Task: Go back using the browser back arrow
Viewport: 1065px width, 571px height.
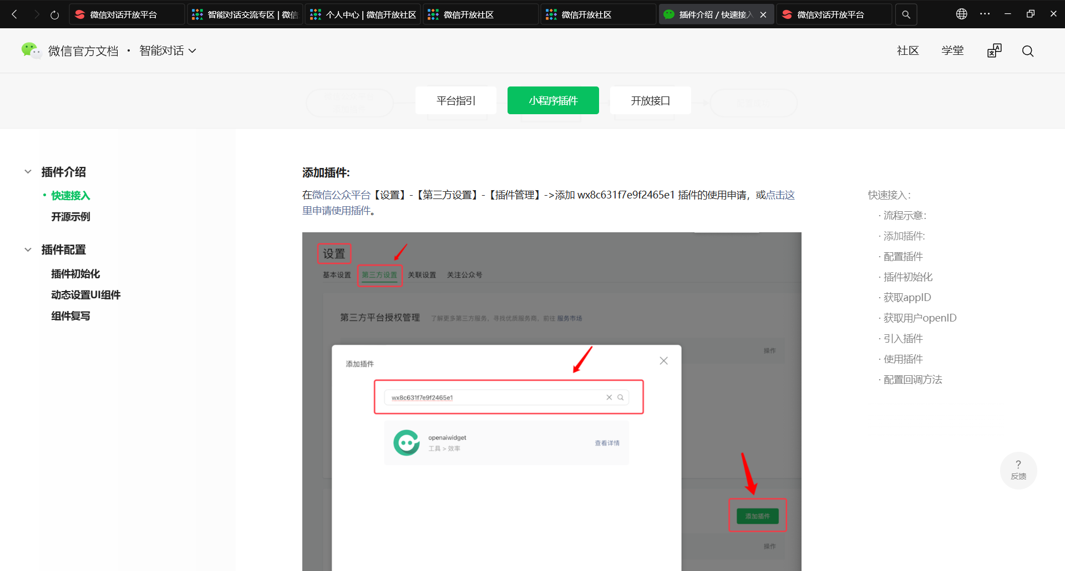Action: pyautogui.click(x=15, y=14)
